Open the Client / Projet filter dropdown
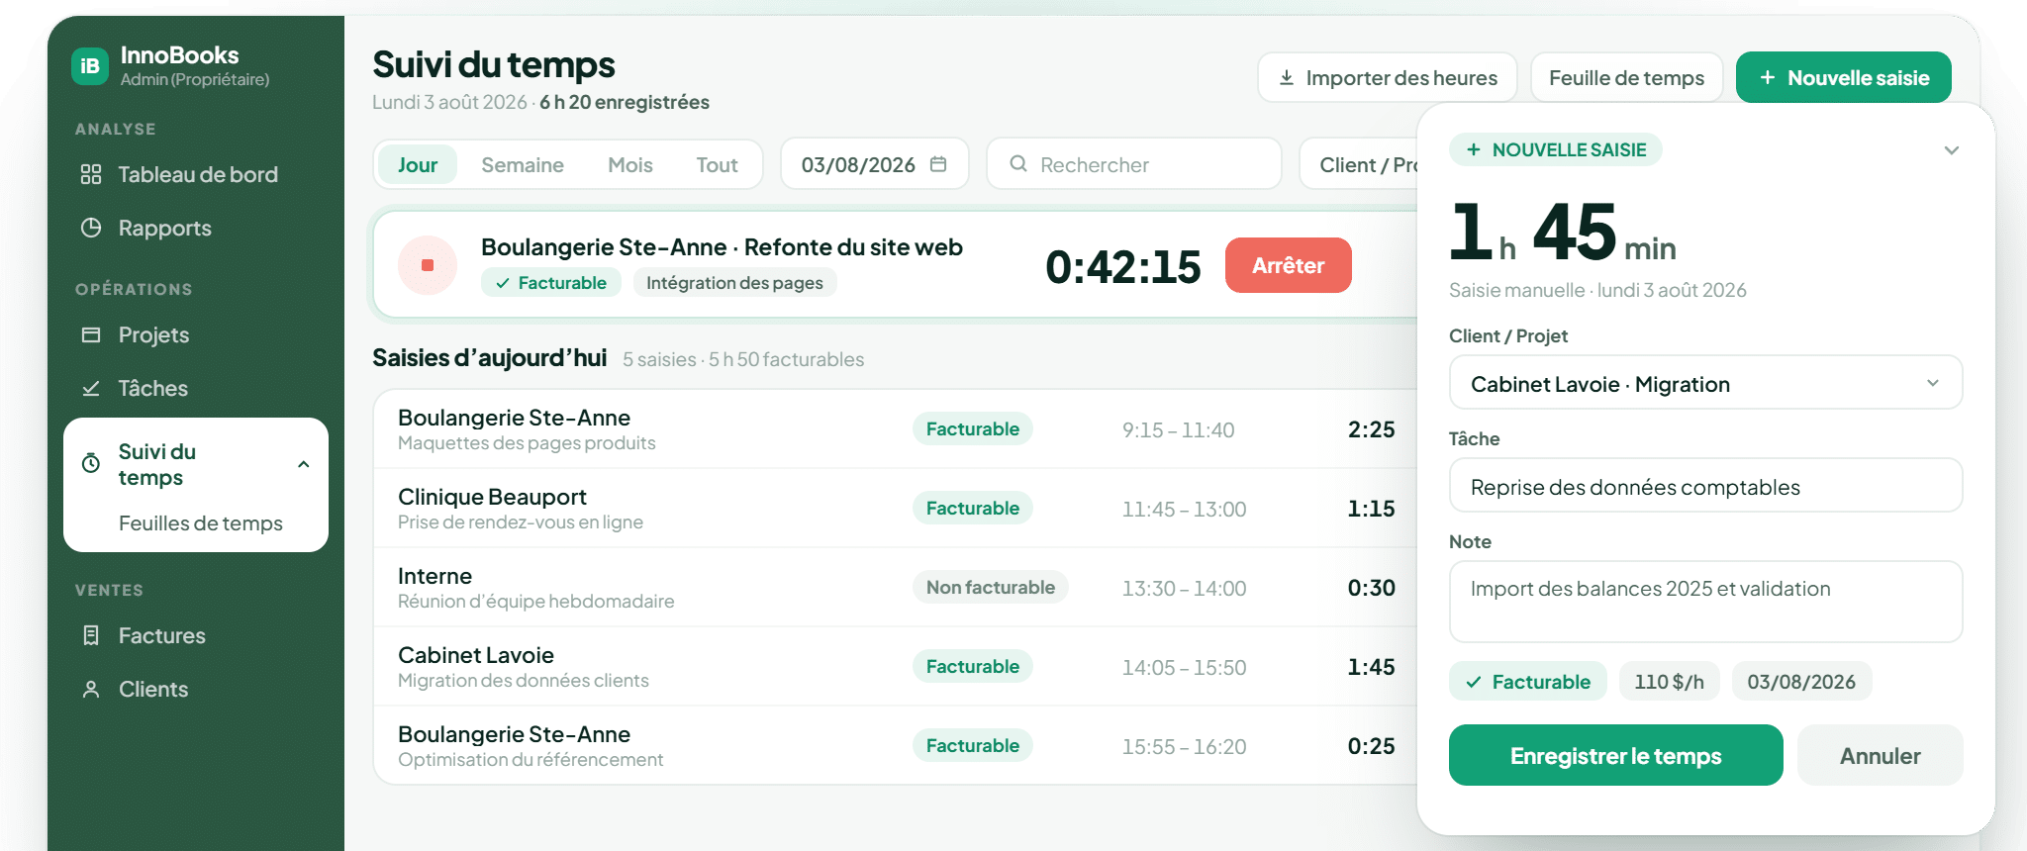 1359,164
